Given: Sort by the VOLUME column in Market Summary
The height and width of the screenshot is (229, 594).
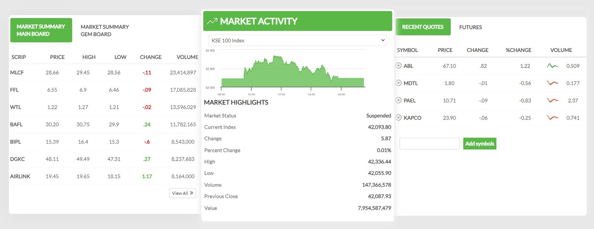Looking at the screenshot, I should tap(187, 57).
